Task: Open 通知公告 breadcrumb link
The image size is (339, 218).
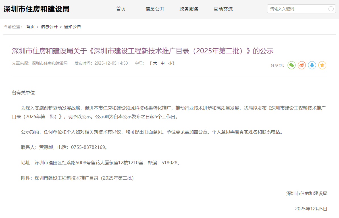Action: [72, 27]
